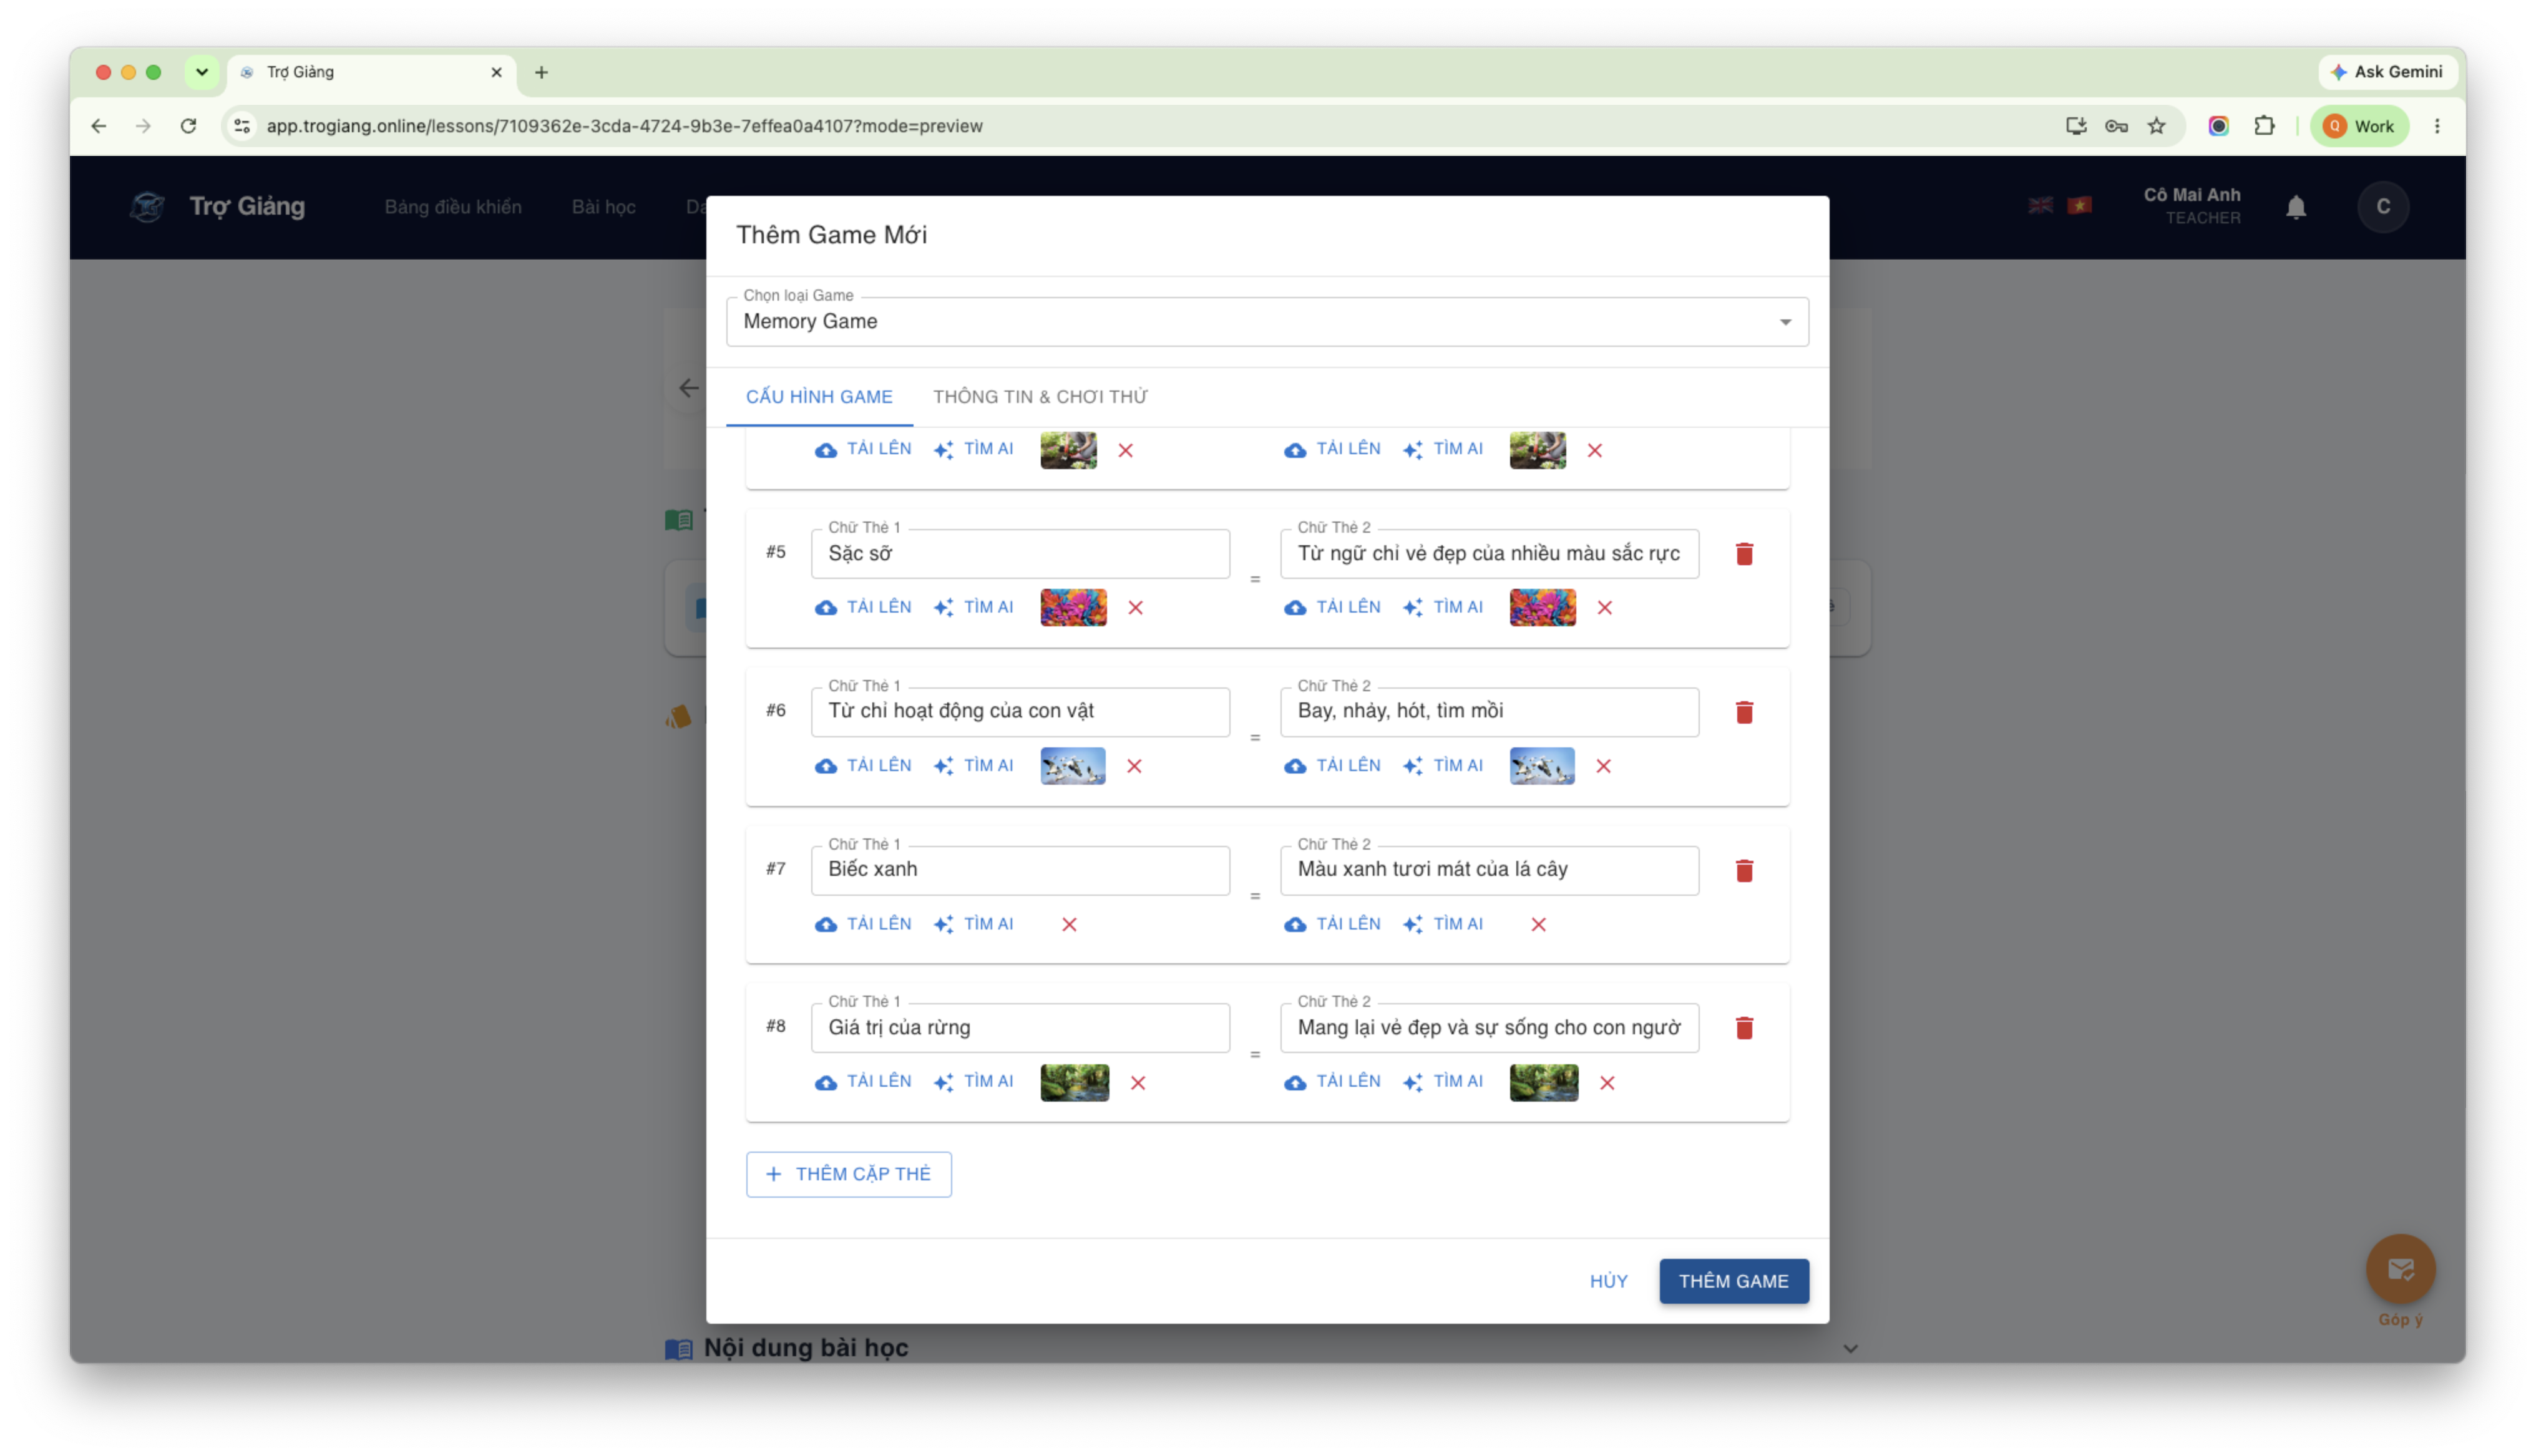The image size is (2536, 1456).
Task: Find AI image for 'Giá trị của rừng'
Action: tap(973, 1081)
